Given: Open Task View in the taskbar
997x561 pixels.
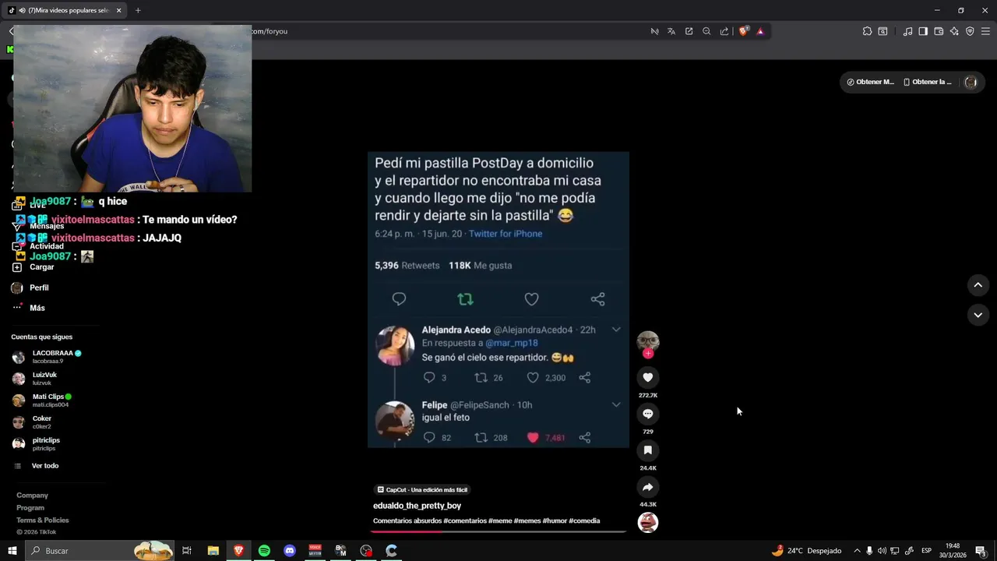Looking at the screenshot, I should tap(187, 551).
